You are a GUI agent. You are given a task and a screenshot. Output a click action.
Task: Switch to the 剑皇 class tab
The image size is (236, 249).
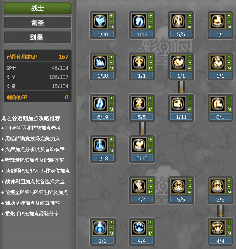tap(38, 37)
